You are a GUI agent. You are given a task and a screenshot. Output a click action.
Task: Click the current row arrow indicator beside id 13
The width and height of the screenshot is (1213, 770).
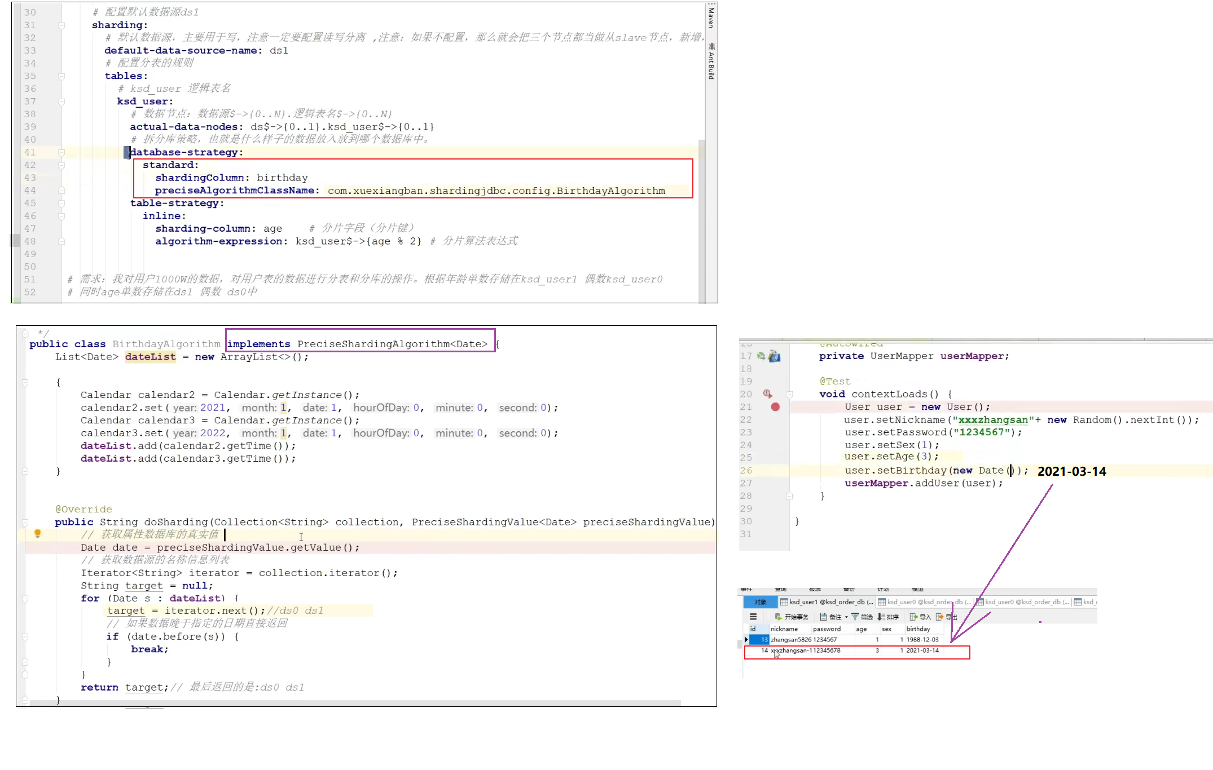coord(746,640)
